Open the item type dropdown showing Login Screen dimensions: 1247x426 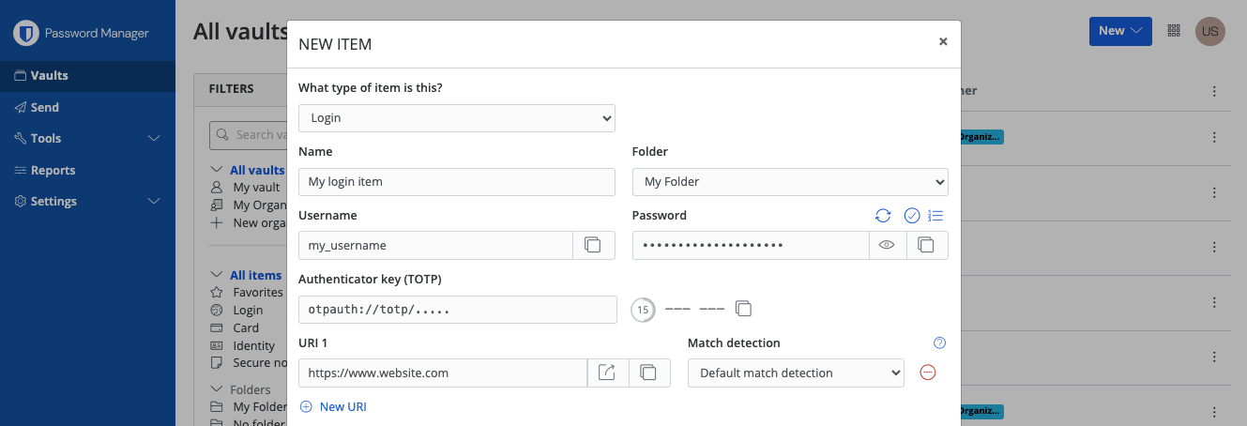coord(457,118)
